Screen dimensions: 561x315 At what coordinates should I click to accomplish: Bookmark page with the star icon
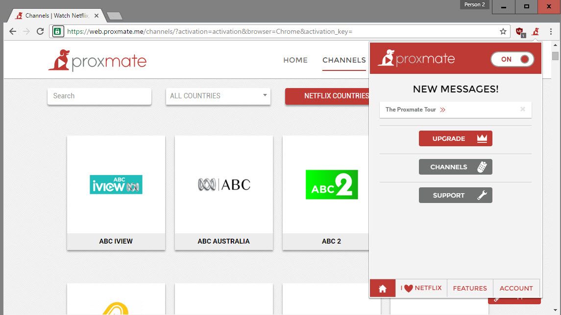coord(503,31)
